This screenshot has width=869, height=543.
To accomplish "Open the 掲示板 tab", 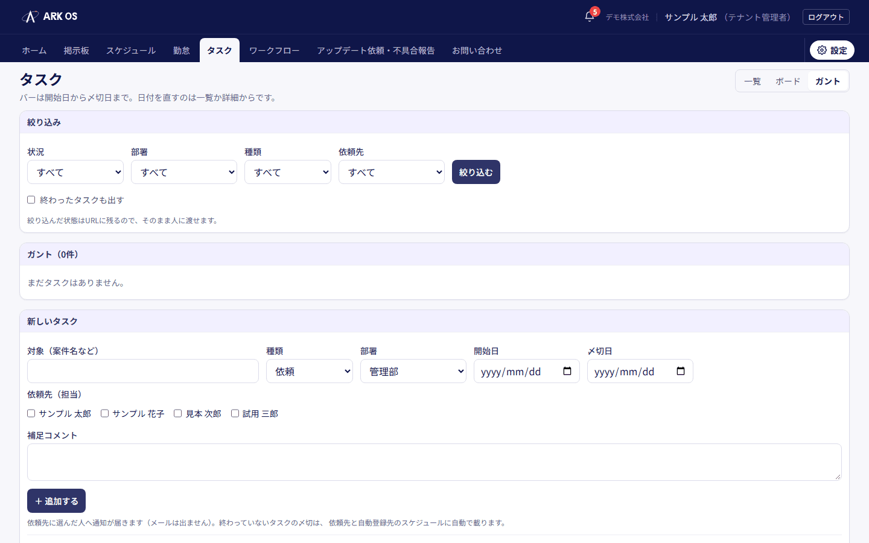I will tap(77, 50).
